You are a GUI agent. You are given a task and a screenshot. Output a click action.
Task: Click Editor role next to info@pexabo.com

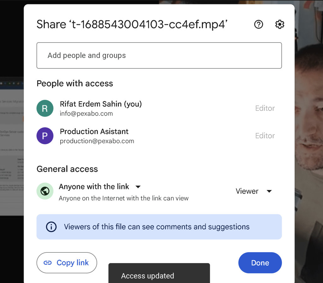pos(265,108)
